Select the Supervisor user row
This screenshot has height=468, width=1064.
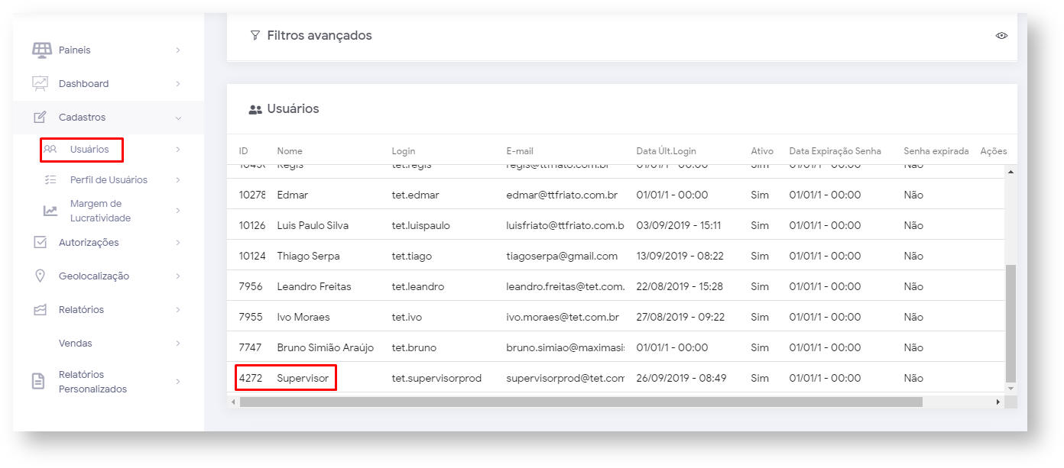[x=303, y=378]
